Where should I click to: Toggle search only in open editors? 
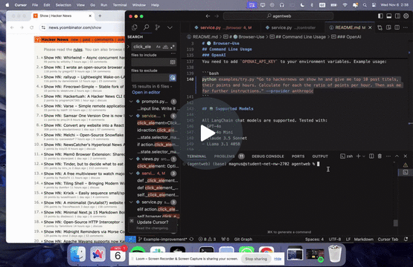pos(173,62)
